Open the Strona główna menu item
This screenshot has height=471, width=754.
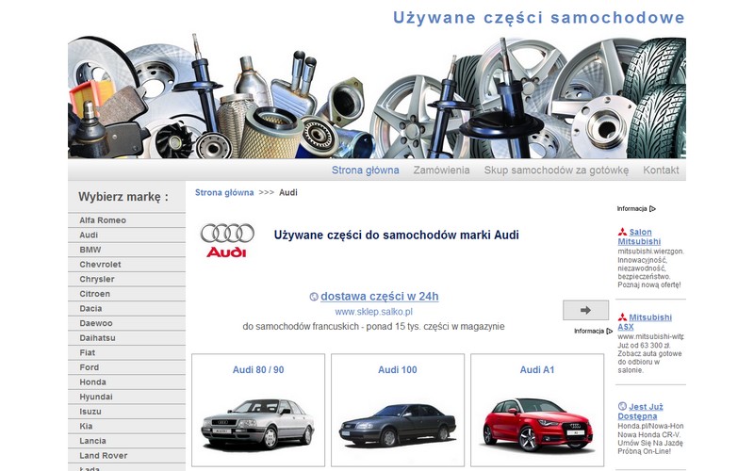point(365,171)
